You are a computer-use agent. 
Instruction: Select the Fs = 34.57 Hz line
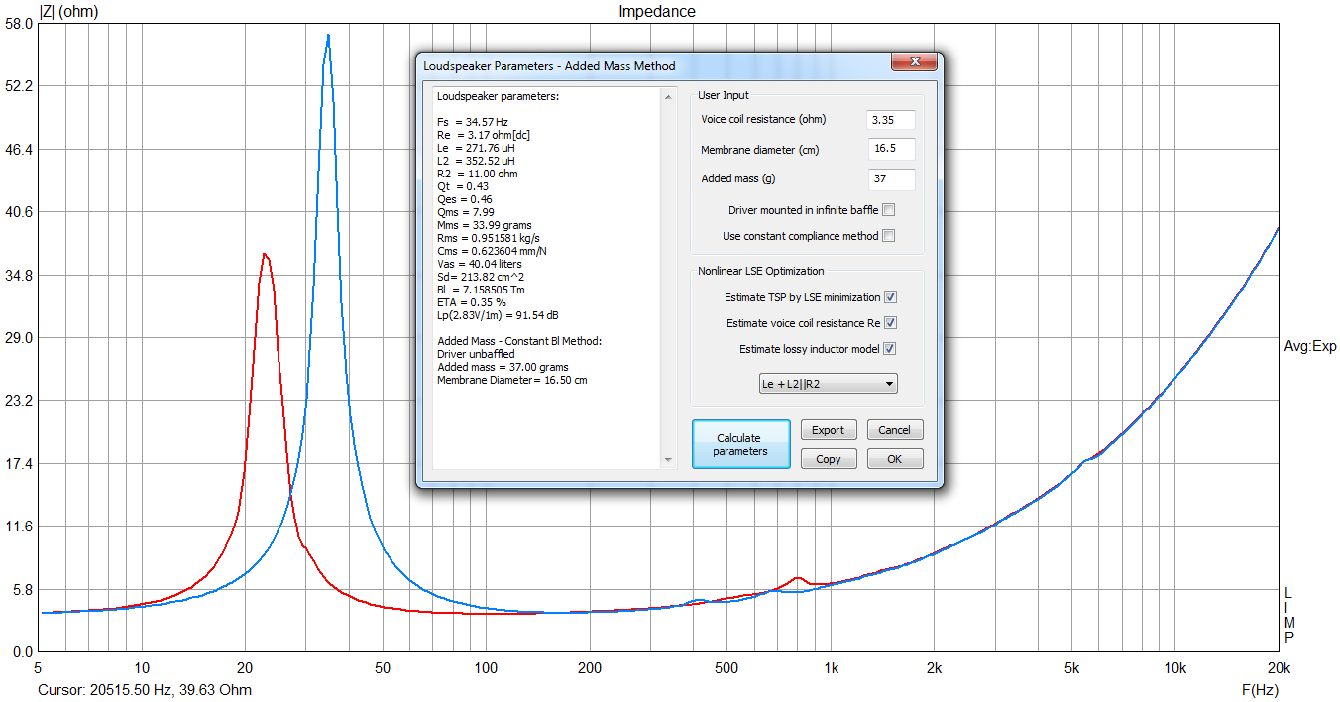pos(473,122)
